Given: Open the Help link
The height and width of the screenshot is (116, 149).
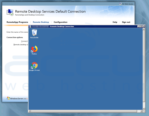Looking at the screenshot, I should pos(115,22).
